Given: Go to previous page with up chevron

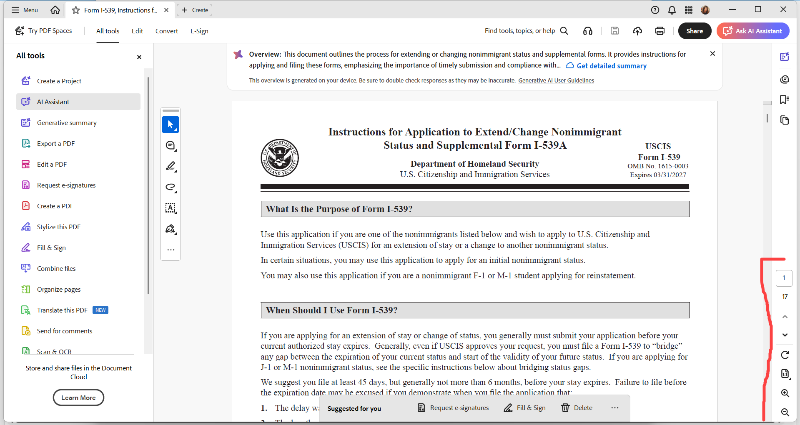Looking at the screenshot, I should (x=785, y=317).
